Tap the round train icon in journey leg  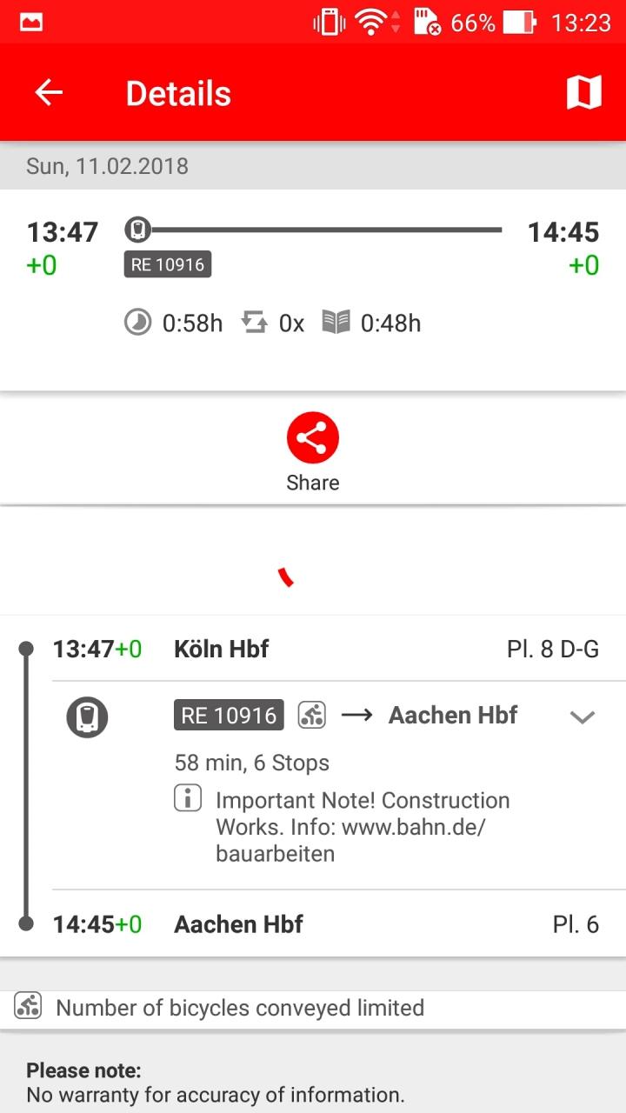[87, 717]
